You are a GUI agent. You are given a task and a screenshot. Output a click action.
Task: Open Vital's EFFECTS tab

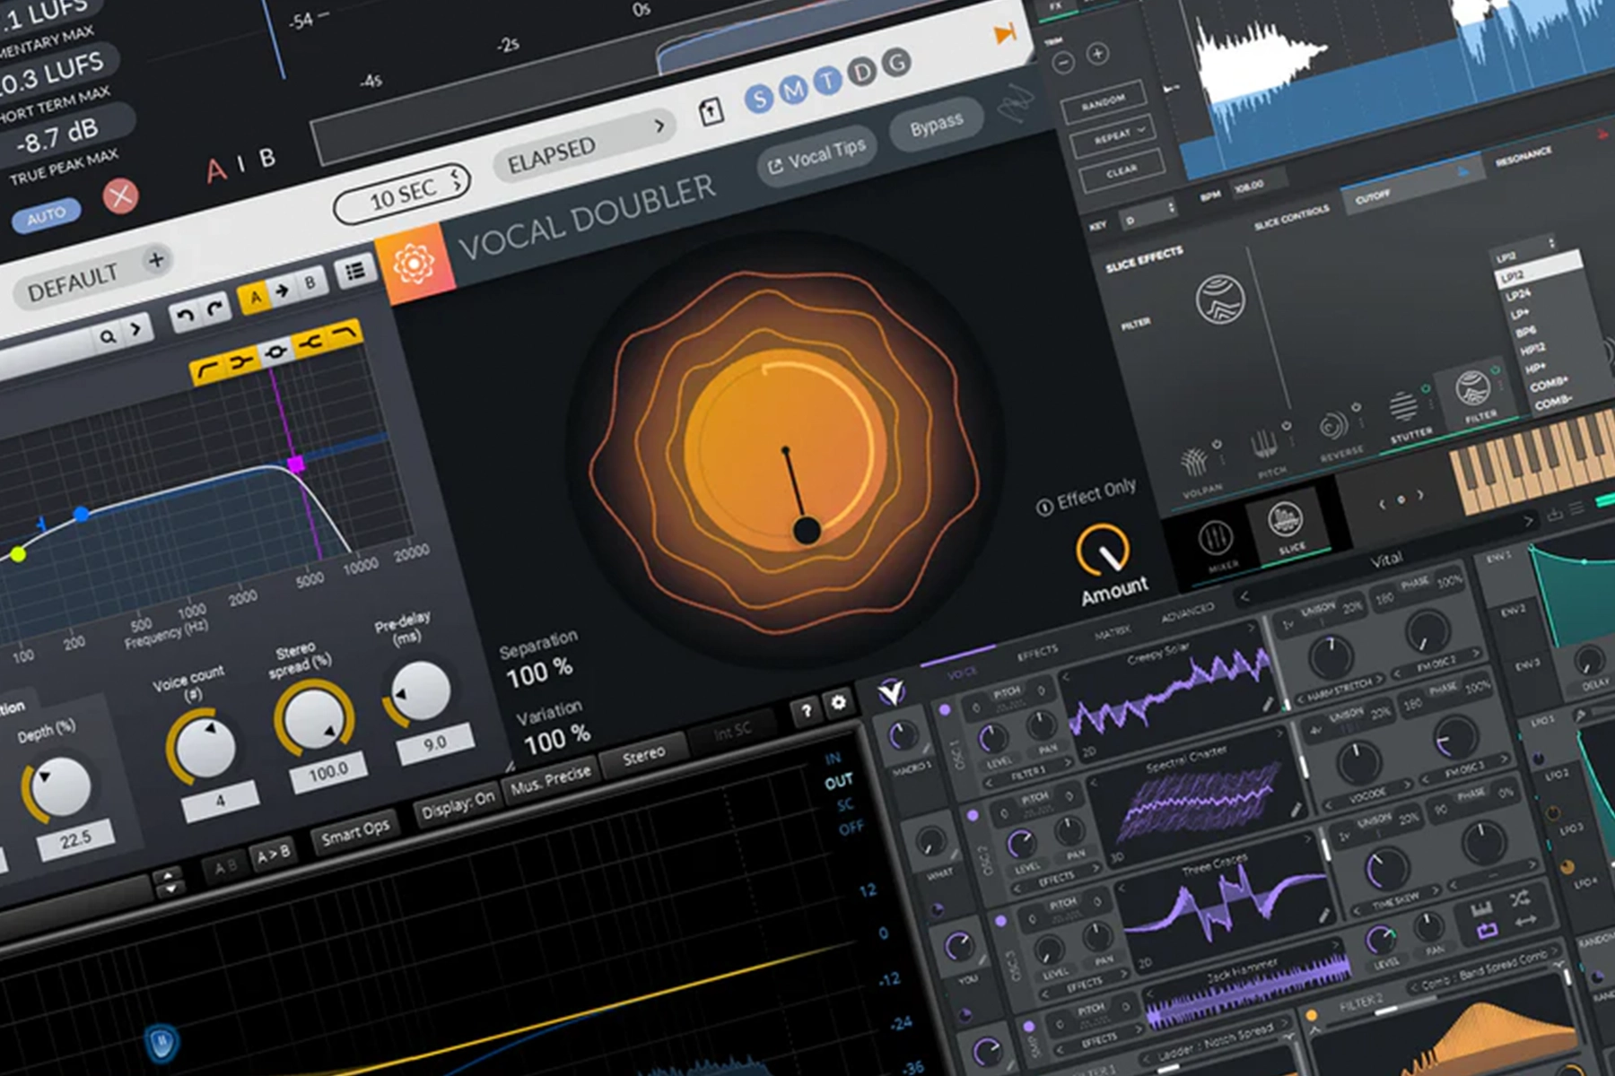1037,653
